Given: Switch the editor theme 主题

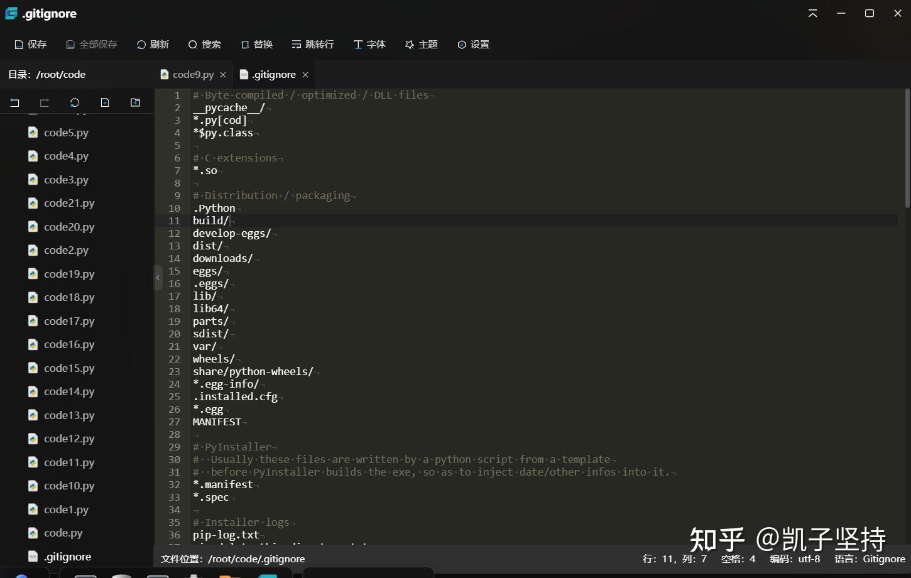Looking at the screenshot, I should click(420, 44).
